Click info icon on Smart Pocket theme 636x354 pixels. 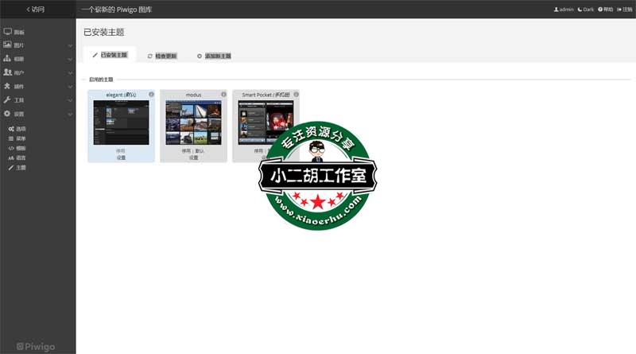coord(296,95)
